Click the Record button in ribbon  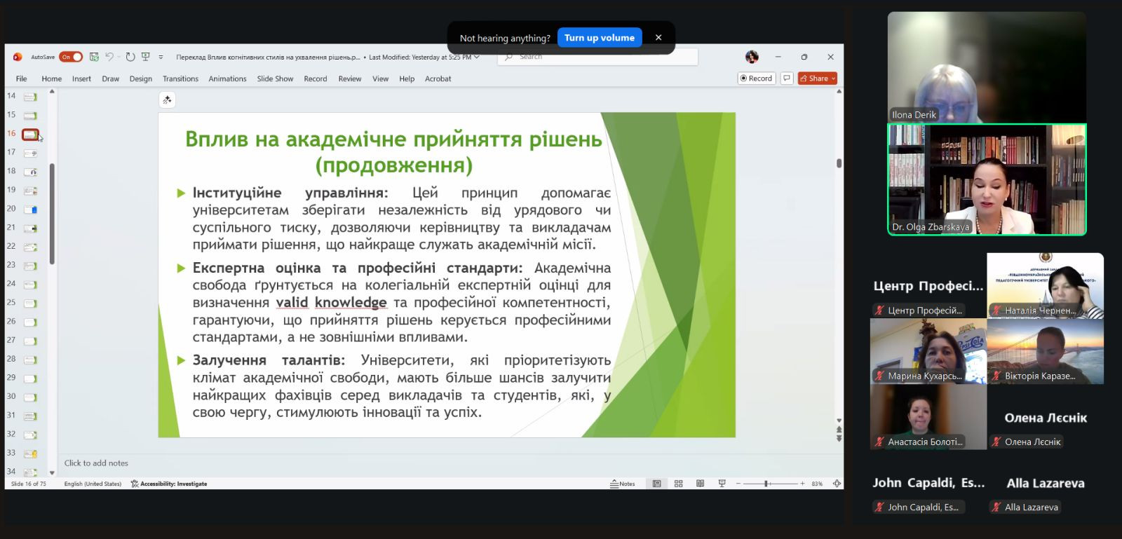click(x=756, y=79)
